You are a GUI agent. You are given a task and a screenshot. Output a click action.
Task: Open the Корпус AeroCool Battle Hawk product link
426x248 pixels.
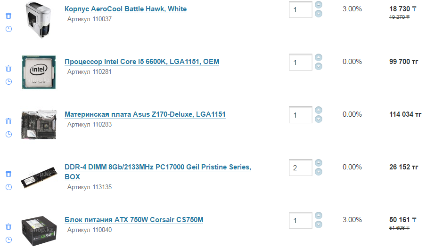pos(125,9)
